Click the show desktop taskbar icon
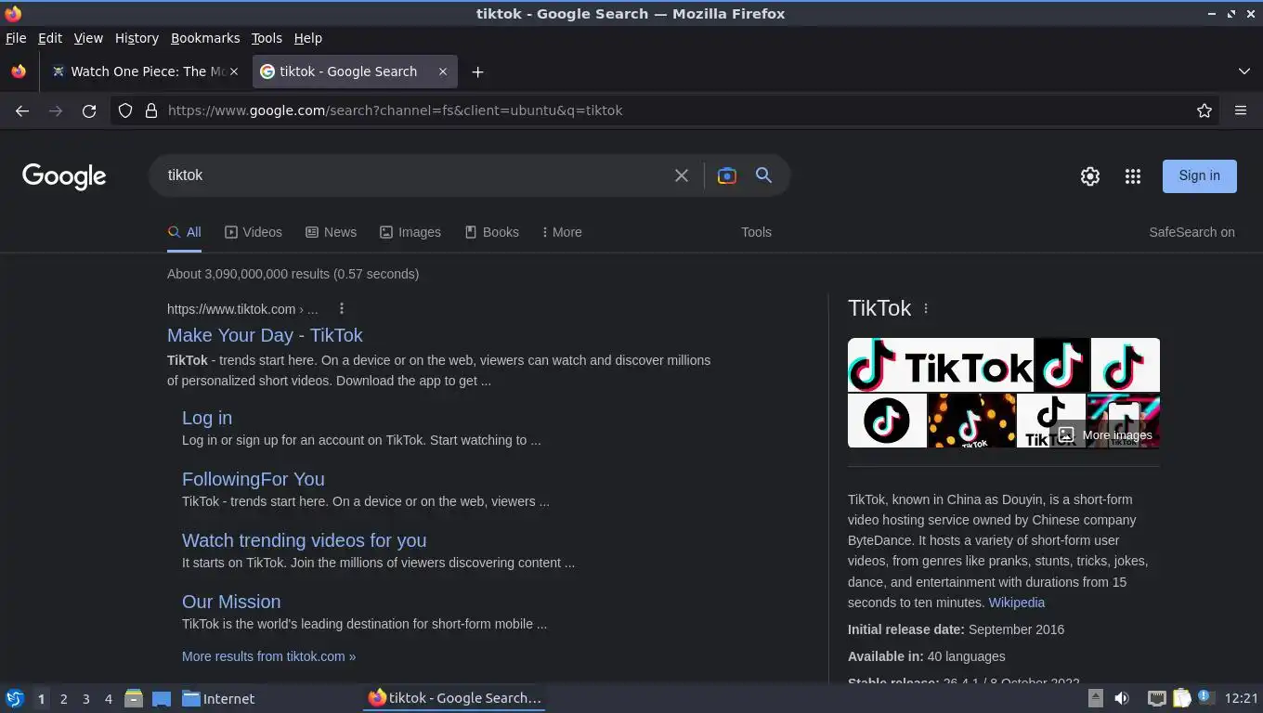The image size is (1263, 713). (162, 698)
